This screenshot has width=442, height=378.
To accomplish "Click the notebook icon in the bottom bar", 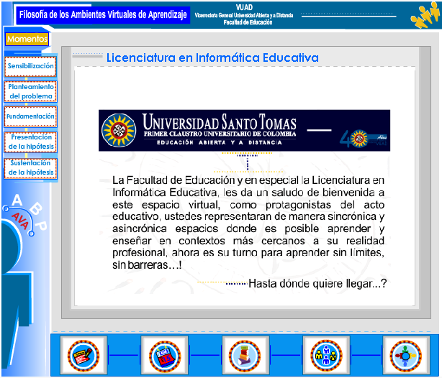I will pyautogui.click(x=84, y=355).
